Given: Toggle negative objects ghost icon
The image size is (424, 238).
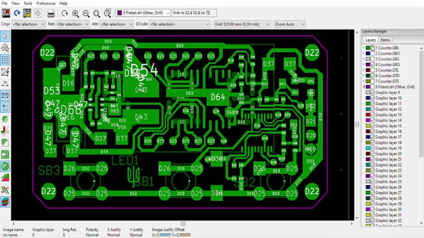Looking at the screenshot, I should pyautogui.click(x=5, y=155).
